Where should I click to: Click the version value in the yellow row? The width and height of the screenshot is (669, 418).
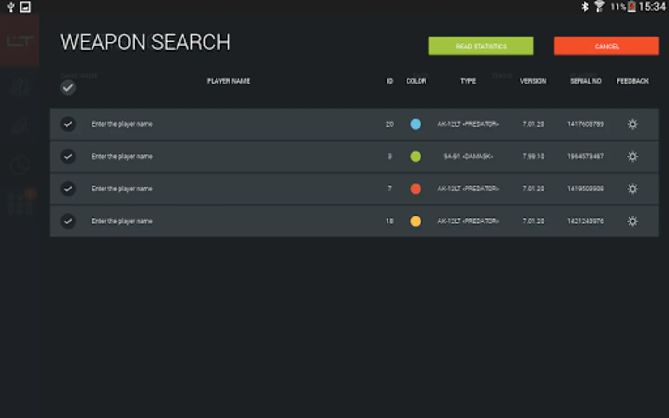[533, 221]
